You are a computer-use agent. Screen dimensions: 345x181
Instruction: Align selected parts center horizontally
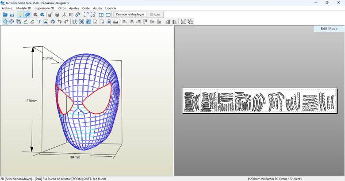pyautogui.click(x=131, y=22)
